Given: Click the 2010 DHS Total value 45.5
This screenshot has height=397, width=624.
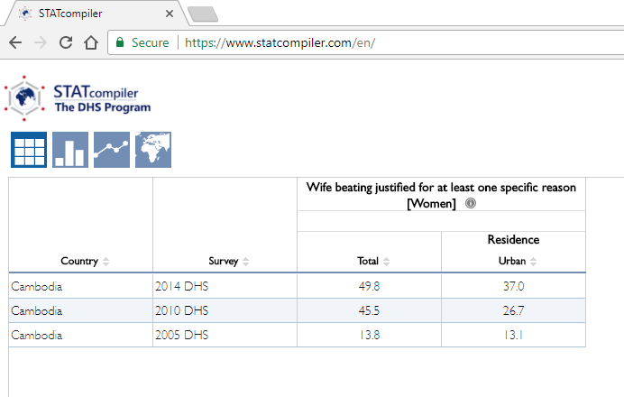Looking at the screenshot, I should click(x=368, y=310).
